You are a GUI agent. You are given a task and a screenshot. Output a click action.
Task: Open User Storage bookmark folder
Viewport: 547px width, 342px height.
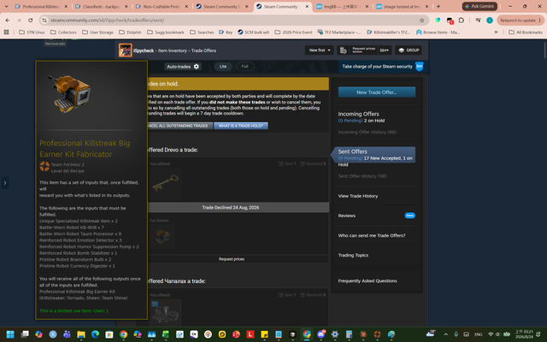click(x=97, y=32)
